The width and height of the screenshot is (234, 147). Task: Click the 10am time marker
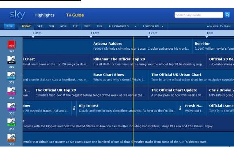(x=37, y=33)
